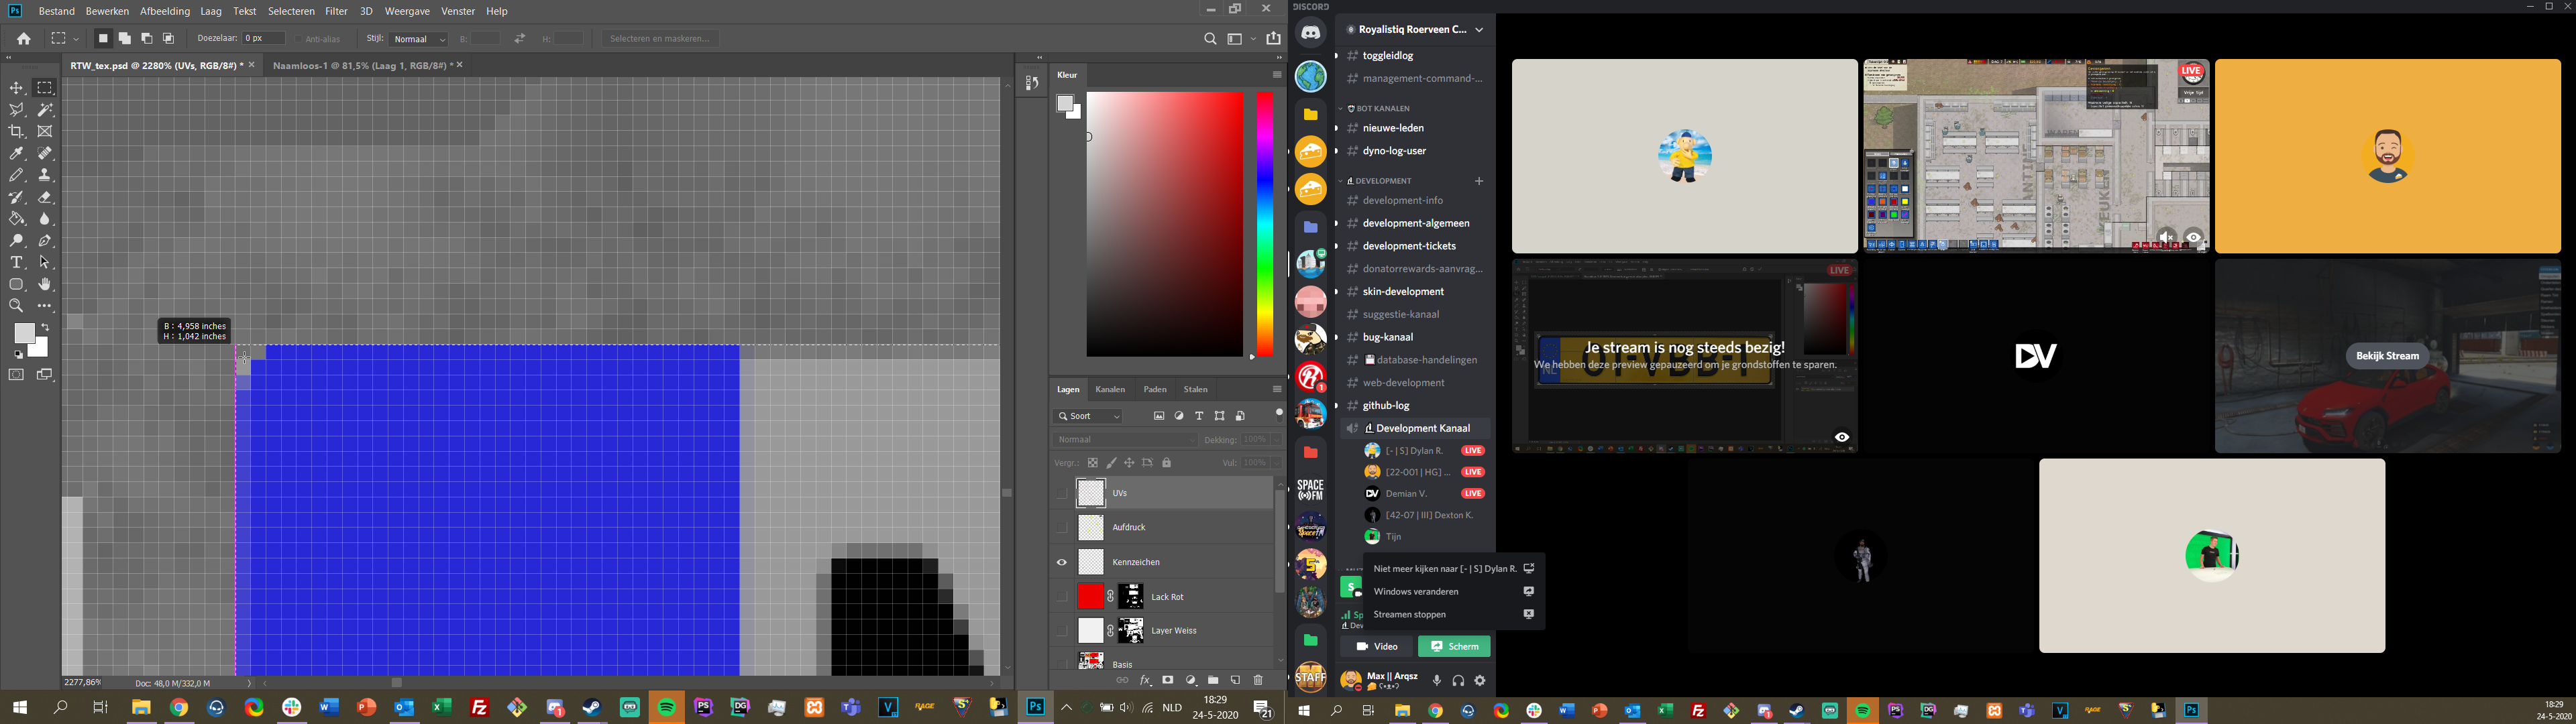Show the Lack Rot layer
The width and height of the screenshot is (2576, 724).
(x=1062, y=597)
